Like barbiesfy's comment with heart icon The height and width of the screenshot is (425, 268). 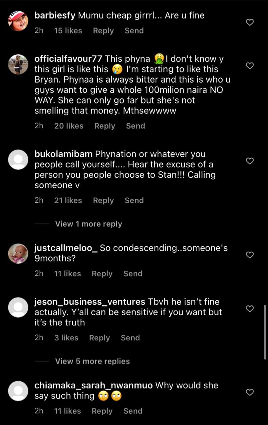point(250,22)
